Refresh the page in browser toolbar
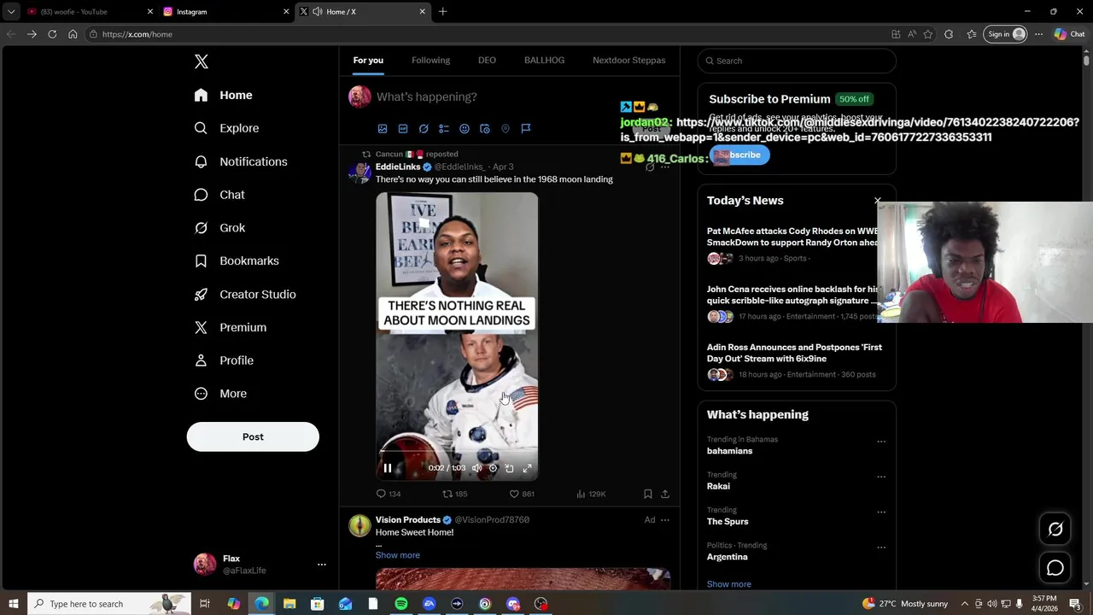 tap(52, 34)
